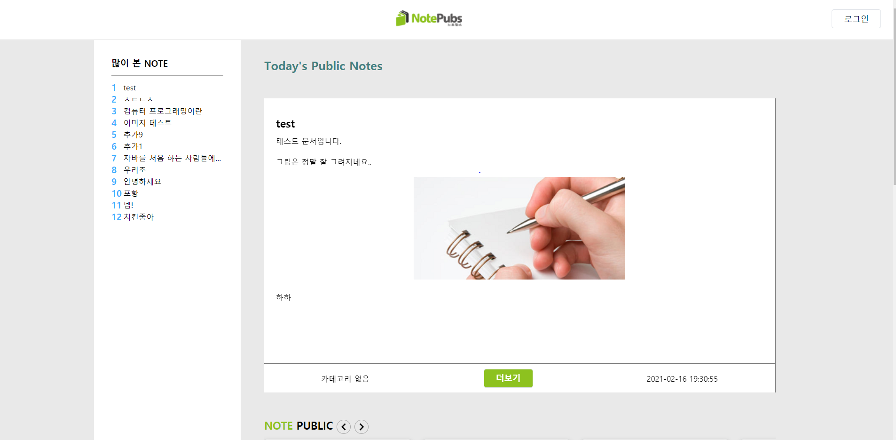Open popular note '넵!'
896x440 pixels.
click(128, 205)
